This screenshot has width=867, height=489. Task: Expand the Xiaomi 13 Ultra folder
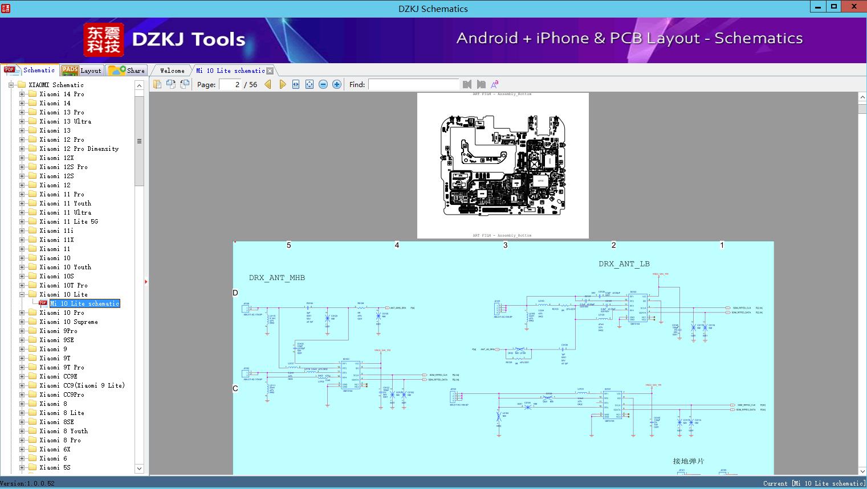22,121
